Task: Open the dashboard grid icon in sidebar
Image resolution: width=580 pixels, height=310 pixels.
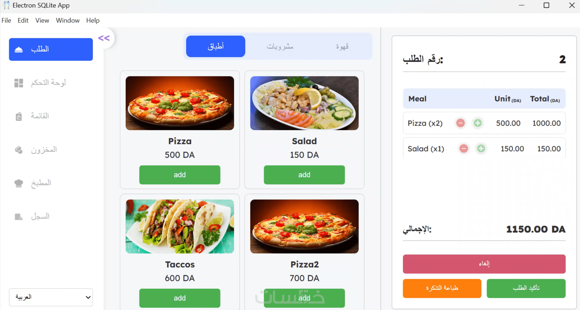Action: pyautogui.click(x=19, y=83)
